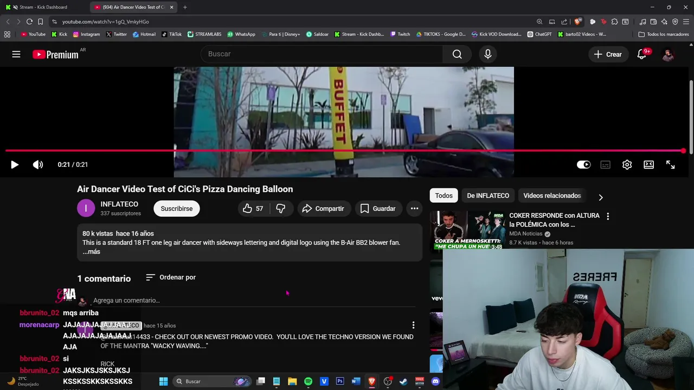The height and width of the screenshot is (390, 694).
Task: Open the three-dot more actions under the video
Action: (x=414, y=209)
